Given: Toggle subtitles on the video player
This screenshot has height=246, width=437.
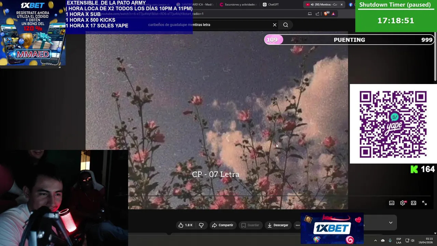Looking at the screenshot, I should (392, 203).
